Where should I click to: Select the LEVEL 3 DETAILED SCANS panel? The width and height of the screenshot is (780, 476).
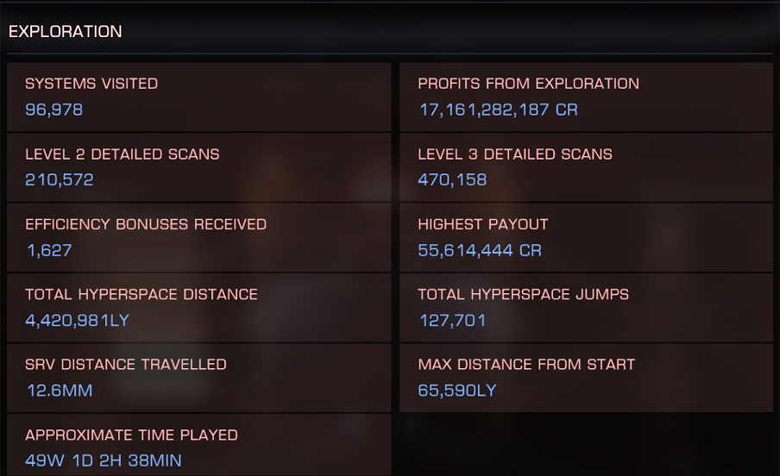pyautogui.click(x=586, y=167)
